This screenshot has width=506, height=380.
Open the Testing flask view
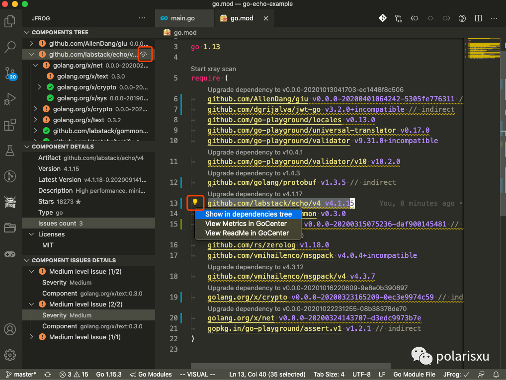pos(10,151)
